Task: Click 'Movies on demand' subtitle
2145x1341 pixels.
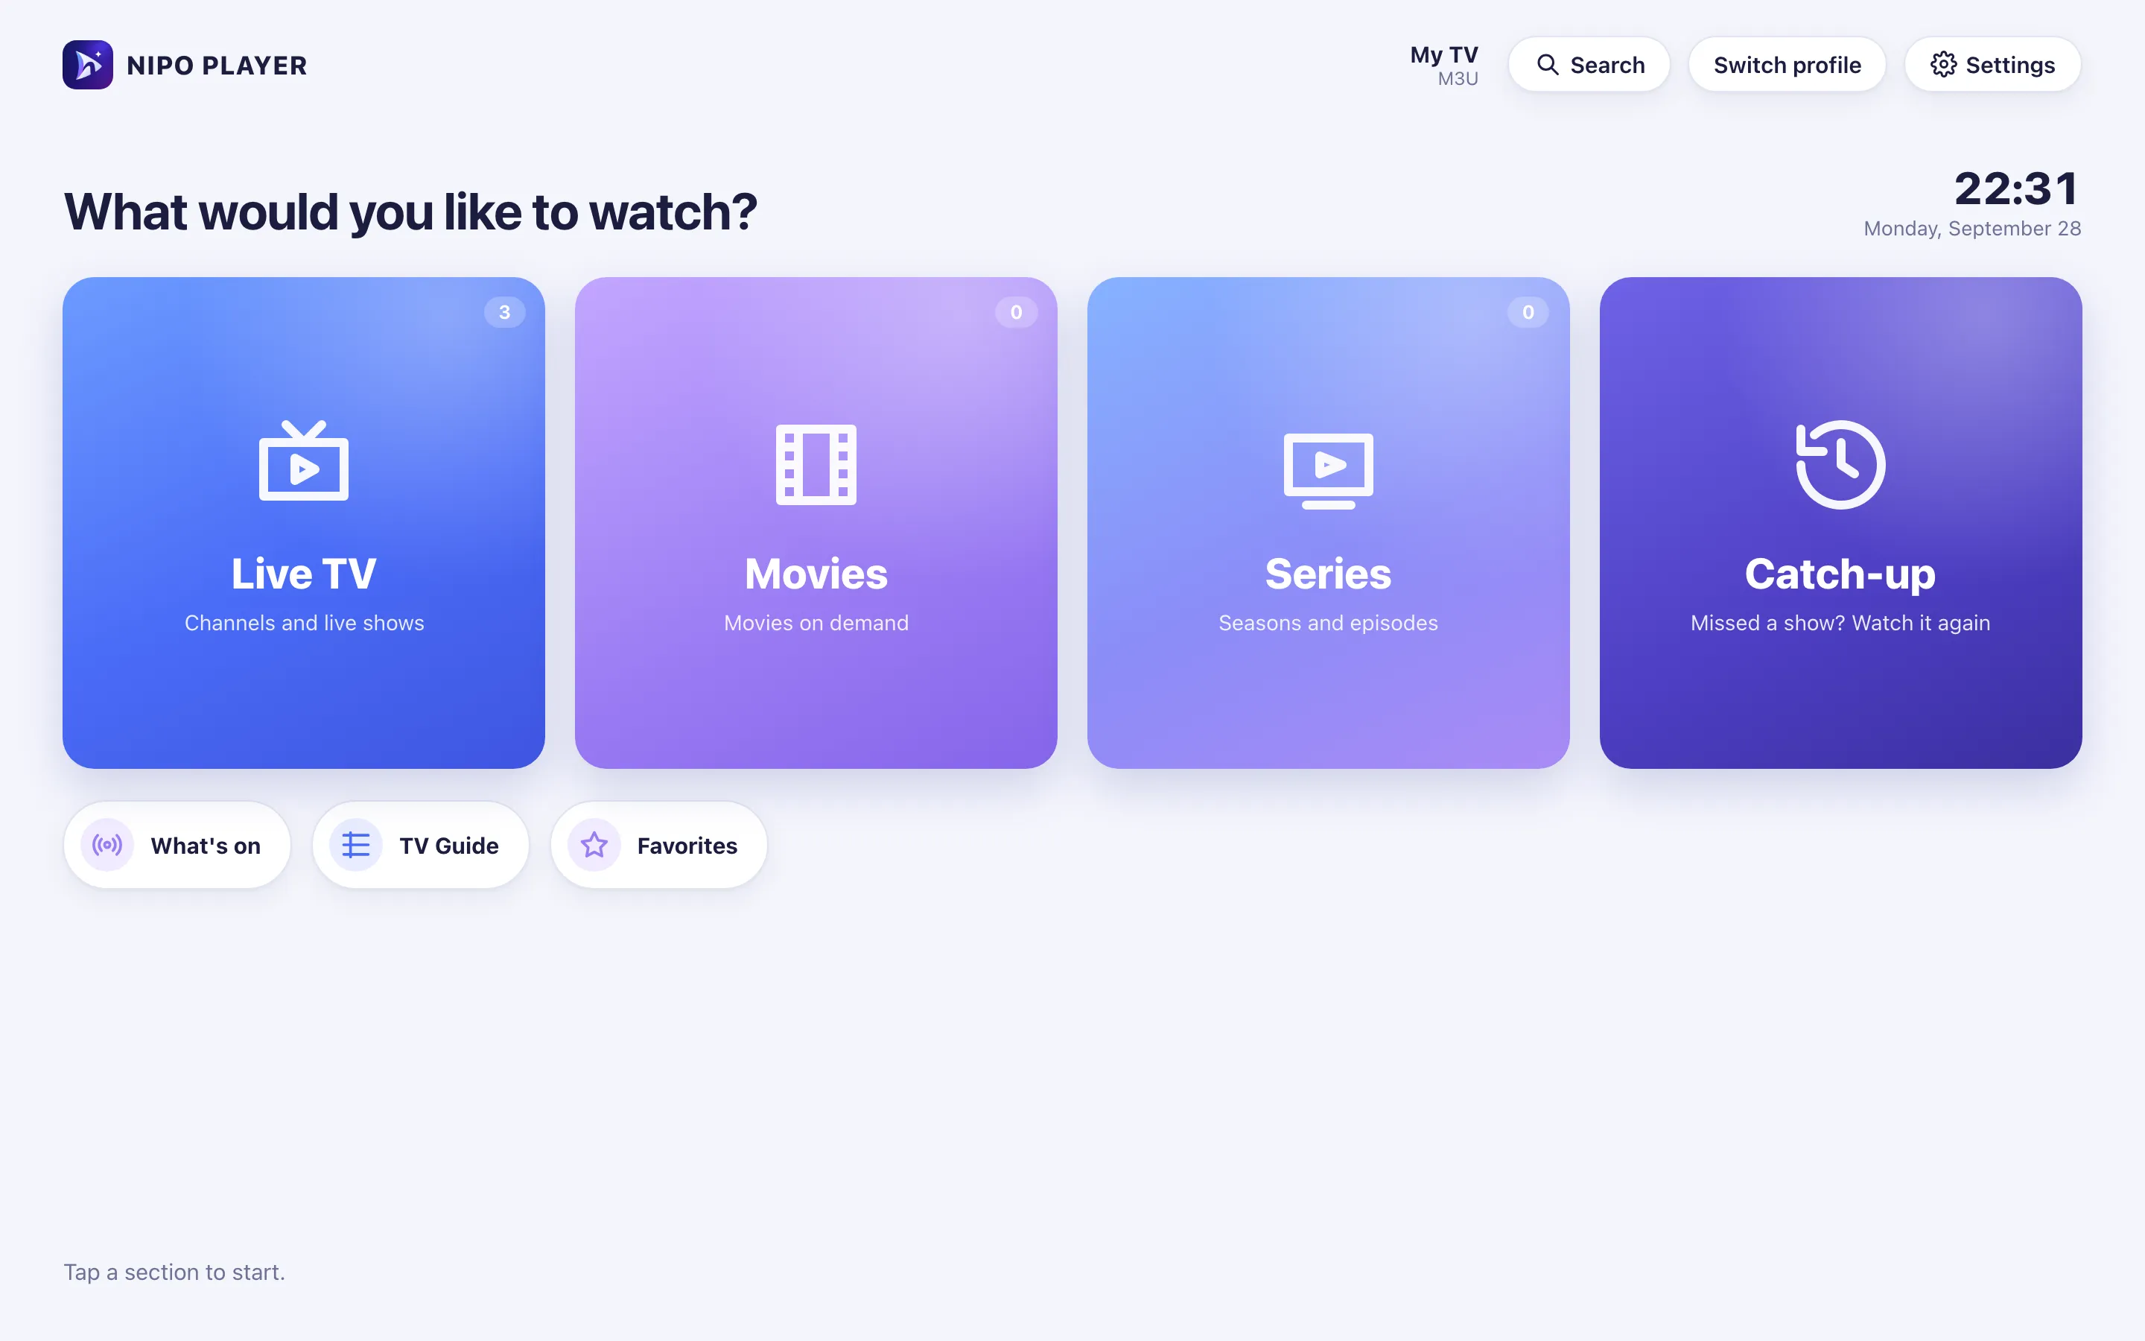Action: pyautogui.click(x=816, y=623)
